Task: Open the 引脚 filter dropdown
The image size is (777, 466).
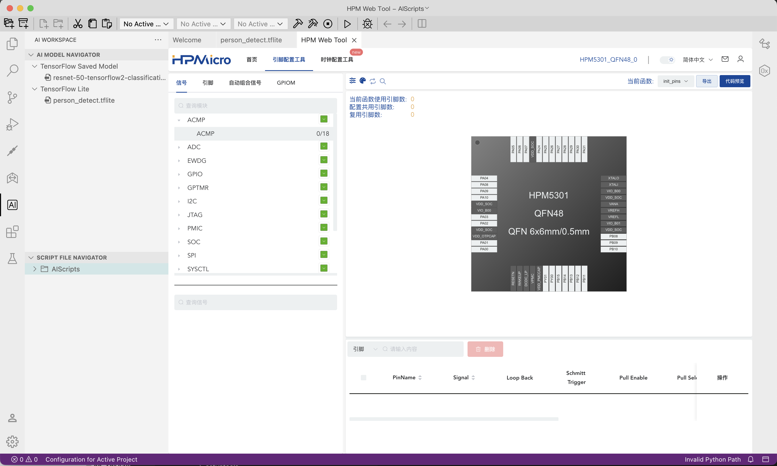Action: click(365, 349)
